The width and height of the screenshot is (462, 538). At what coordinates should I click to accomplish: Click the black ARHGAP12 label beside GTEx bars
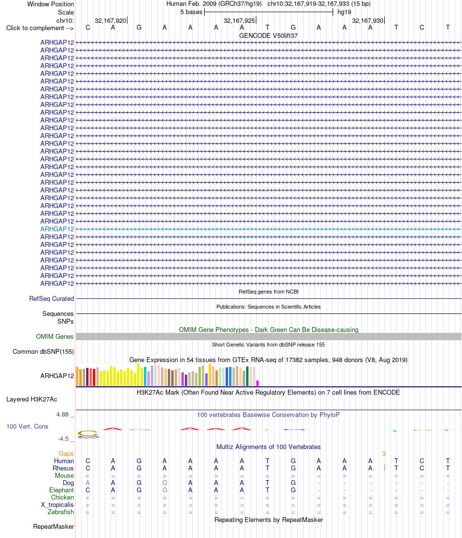(x=57, y=376)
